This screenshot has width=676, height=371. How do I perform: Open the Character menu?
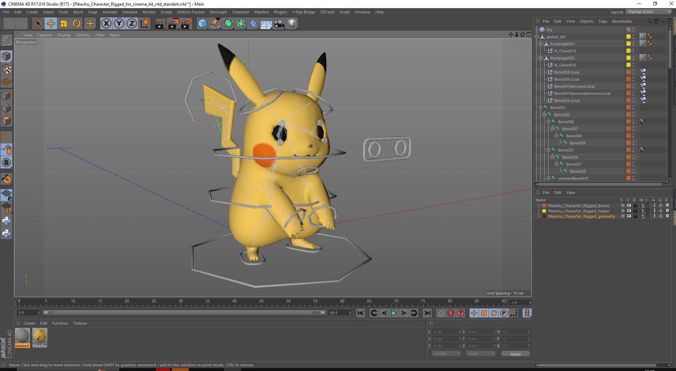pos(241,12)
